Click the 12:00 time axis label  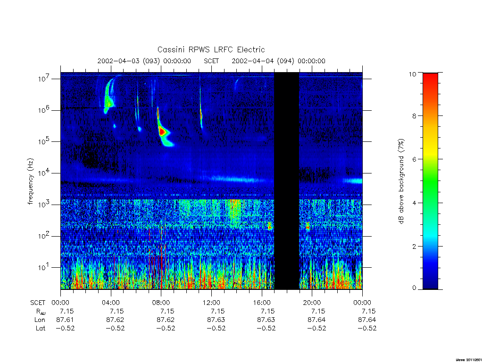[212, 303]
